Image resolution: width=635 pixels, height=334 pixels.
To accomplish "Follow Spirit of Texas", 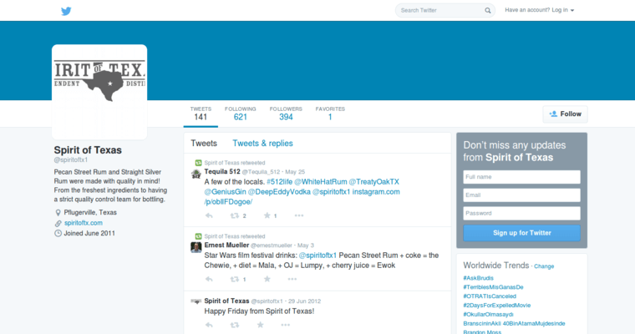I will tap(565, 114).
